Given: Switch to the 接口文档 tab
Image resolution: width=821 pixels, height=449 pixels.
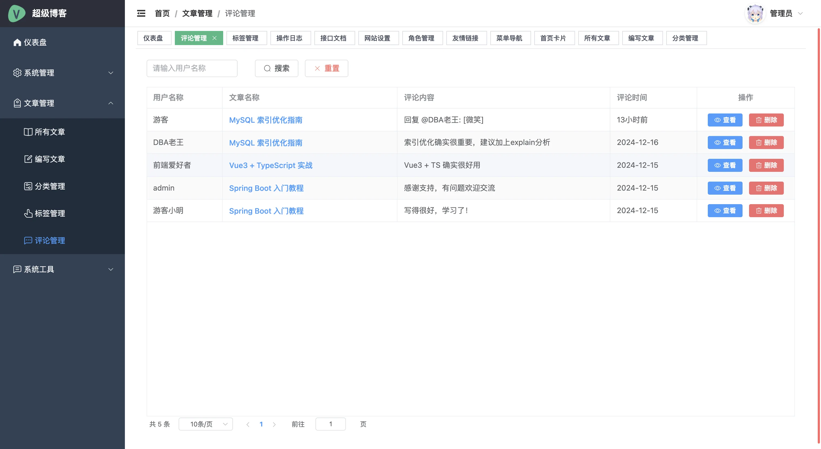Looking at the screenshot, I should pyautogui.click(x=335, y=38).
